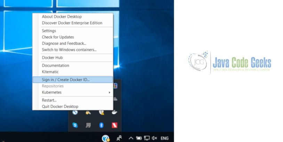
Task: Click the yellow key tray icon
Action: [88, 112]
